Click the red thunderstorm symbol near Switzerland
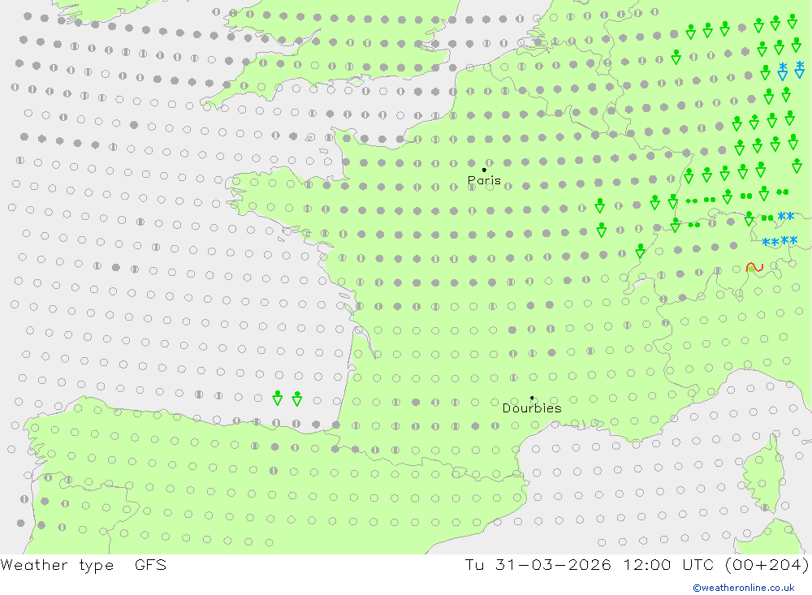The height and width of the screenshot is (595, 812). 754,267
